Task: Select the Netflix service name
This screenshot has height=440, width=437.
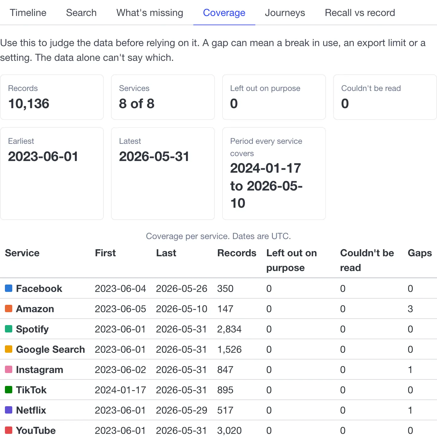Action: [x=31, y=410]
